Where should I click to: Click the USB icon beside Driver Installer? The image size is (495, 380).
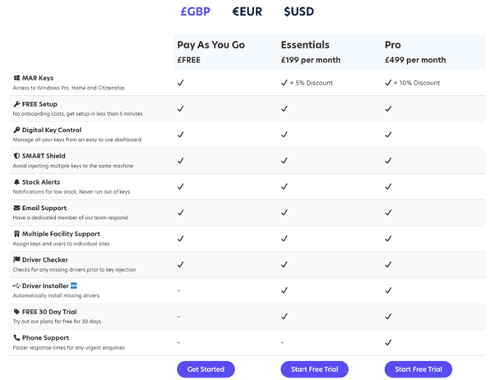(16, 286)
